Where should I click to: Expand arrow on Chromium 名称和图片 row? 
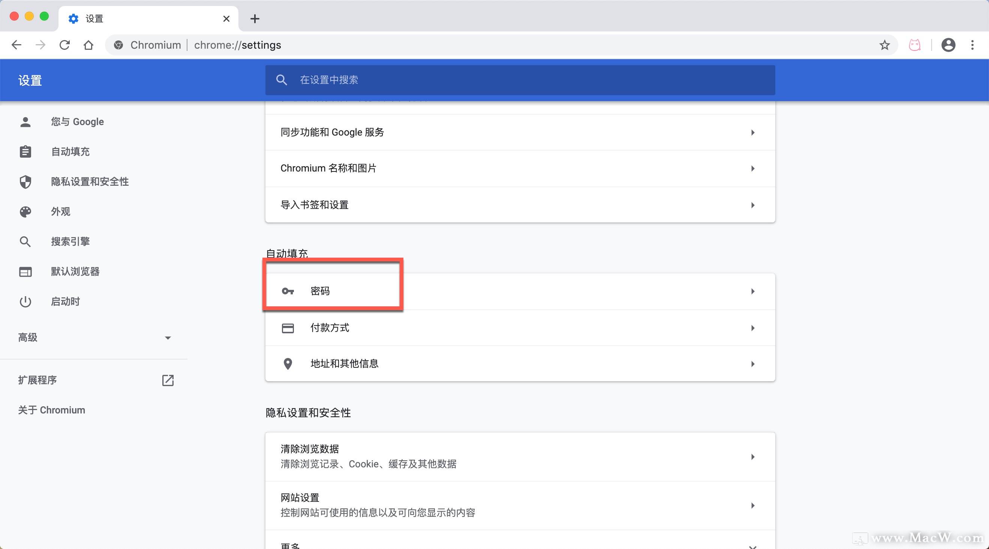[752, 169]
